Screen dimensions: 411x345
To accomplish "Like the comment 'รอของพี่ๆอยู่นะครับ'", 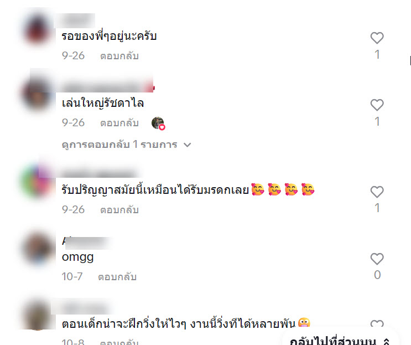I will 377,38.
